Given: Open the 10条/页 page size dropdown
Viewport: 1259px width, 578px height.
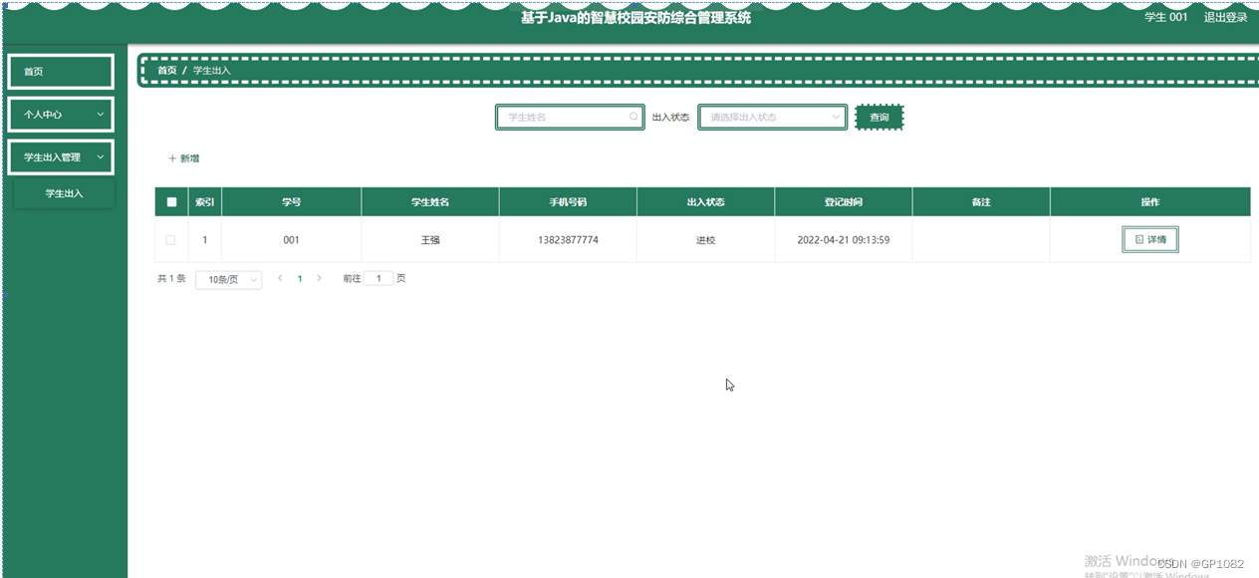Looking at the screenshot, I should pos(229,280).
